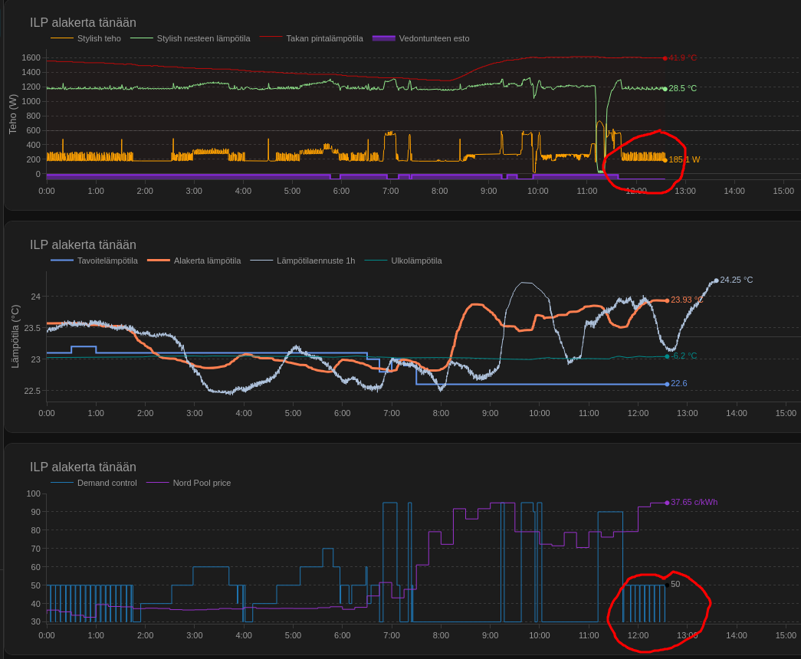Select the 37.65 c/kWh price label
Image resolution: width=801 pixels, height=659 pixels.
tap(694, 503)
